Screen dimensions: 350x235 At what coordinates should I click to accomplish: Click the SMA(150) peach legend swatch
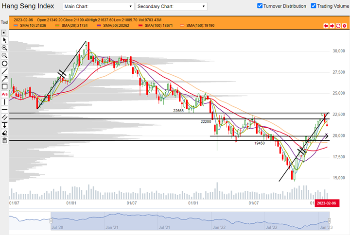click(182, 25)
